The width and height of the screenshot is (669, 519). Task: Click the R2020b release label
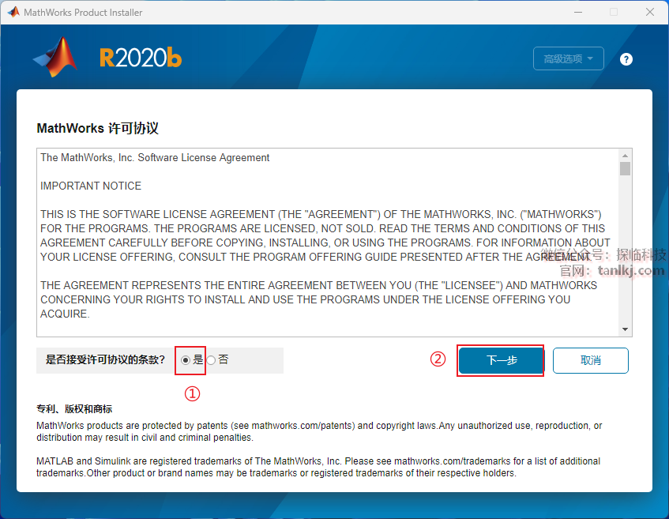tap(141, 58)
